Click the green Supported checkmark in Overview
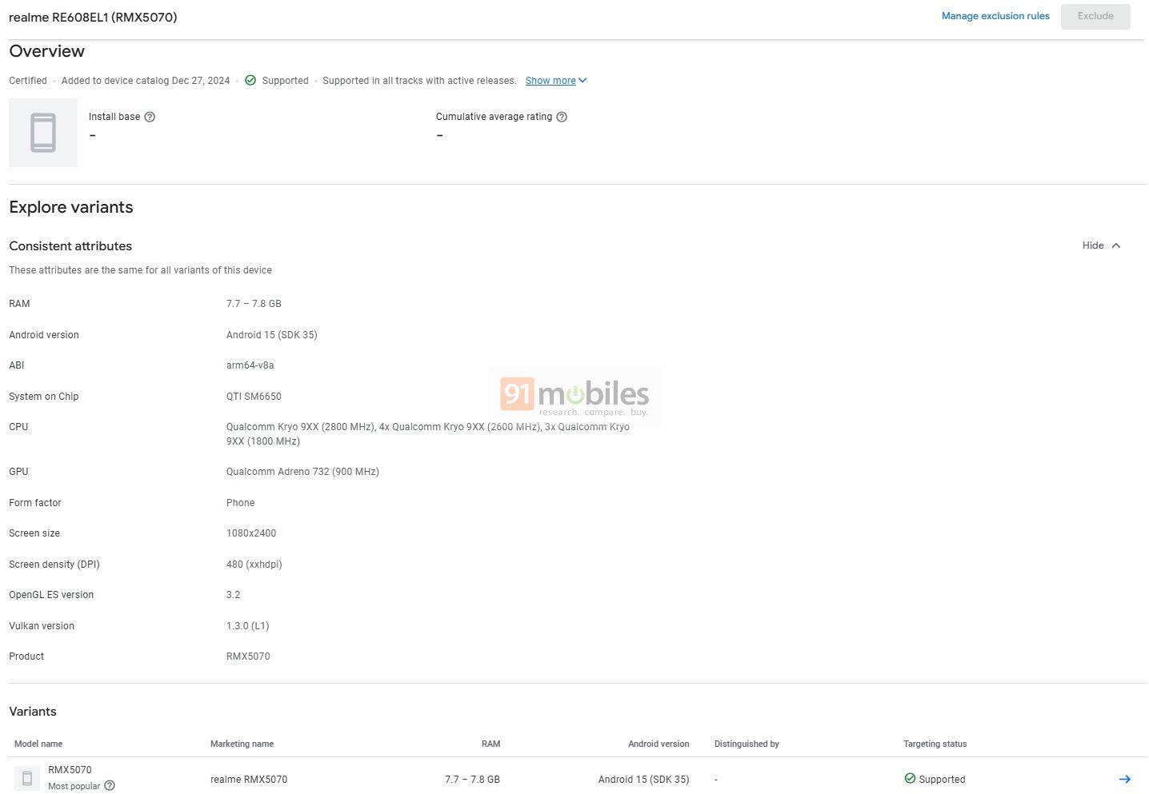Viewport: 1149px width, 794px height. click(250, 80)
